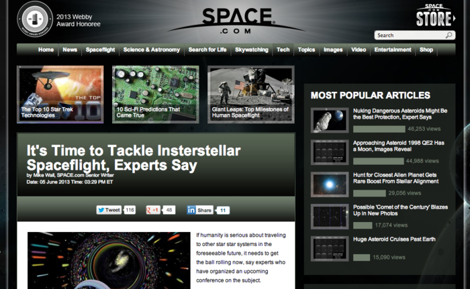
Task: Open Search for Life section
Action: (207, 50)
